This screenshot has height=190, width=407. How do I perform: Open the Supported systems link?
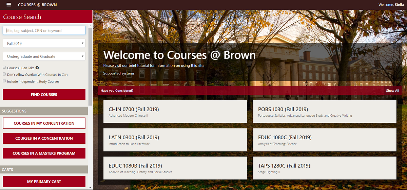tap(119, 73)
